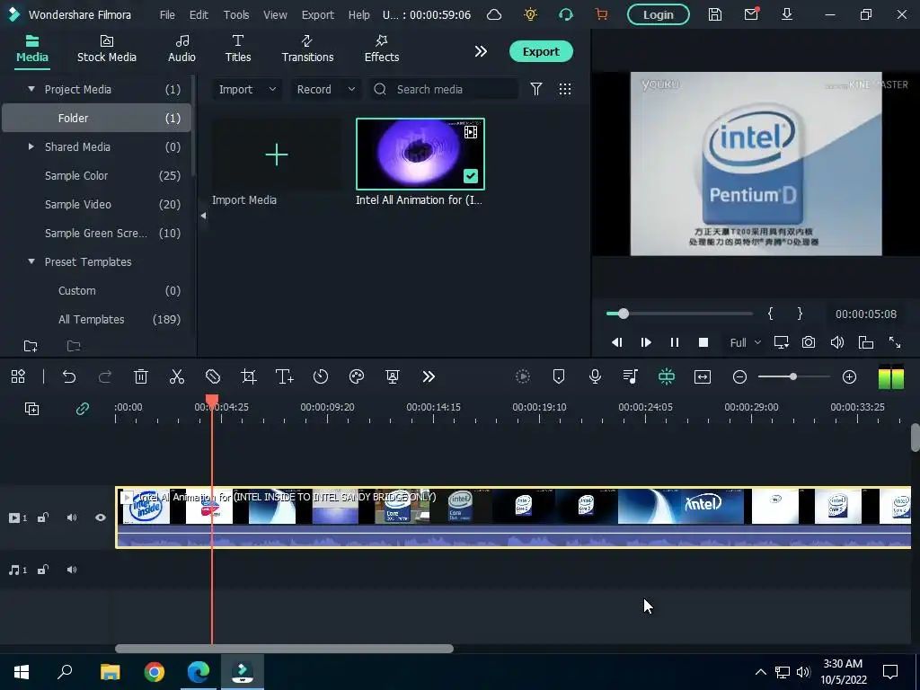Open the Edit menu
Screen dimensions: 920x690
pyautogui.click(x=199, y=14)
